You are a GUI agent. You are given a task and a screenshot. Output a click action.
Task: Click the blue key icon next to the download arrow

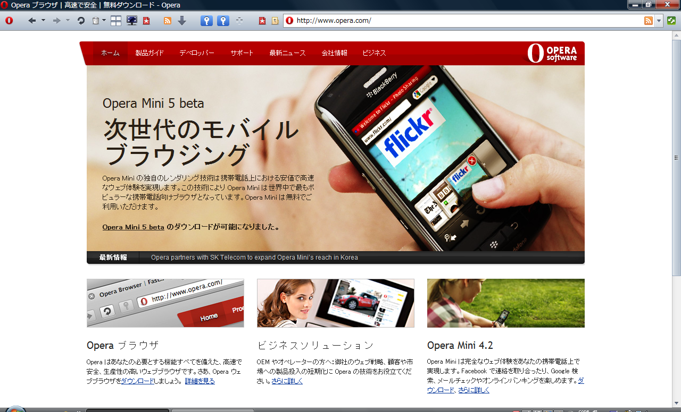206,21
